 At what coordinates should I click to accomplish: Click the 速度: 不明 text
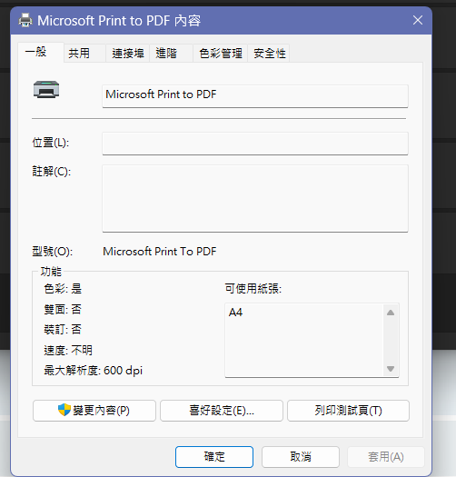[68, 350]
